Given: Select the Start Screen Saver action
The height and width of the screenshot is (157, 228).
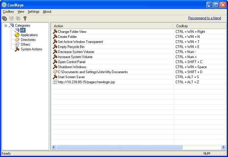Looking at the screenshot, I should [71, 77].
